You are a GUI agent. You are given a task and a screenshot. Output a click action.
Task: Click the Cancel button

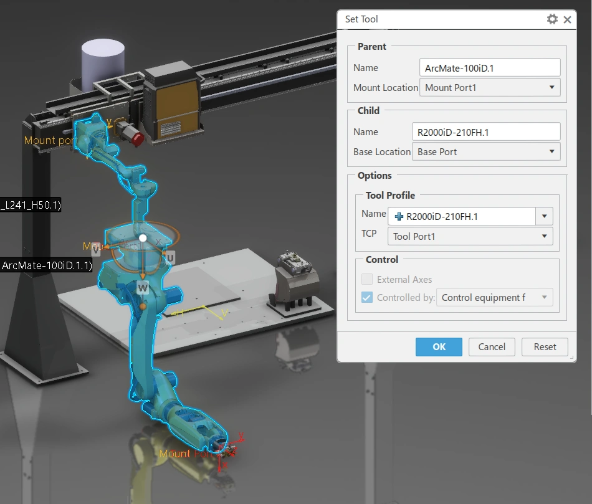pos(492,346)
